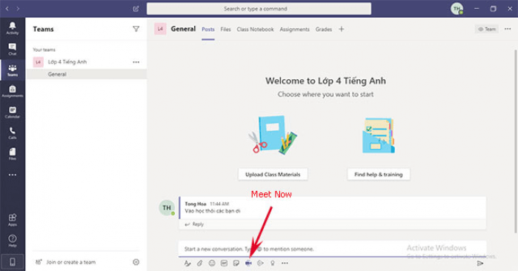Click the search or command box
The height and width of the screenshot is (271, 518).
[259, 9]
